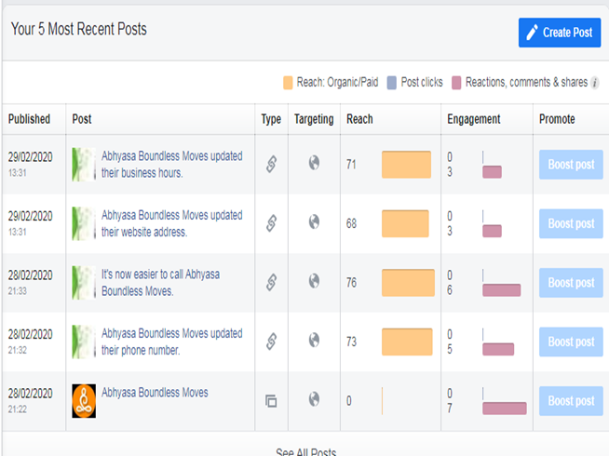Open the 'Abhyasa Boundless Moves' post from 21:22

(x=155, y=393)
